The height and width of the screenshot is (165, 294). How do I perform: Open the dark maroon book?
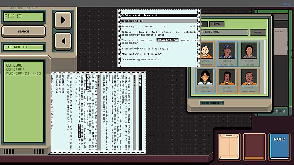[254, 147]
